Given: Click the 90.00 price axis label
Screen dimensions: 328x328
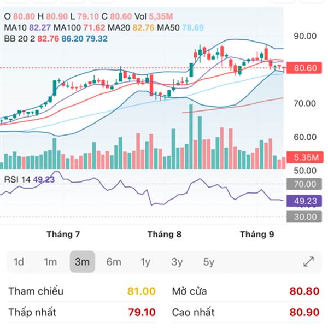Looking at the screenshot, I should pos(305,36).
